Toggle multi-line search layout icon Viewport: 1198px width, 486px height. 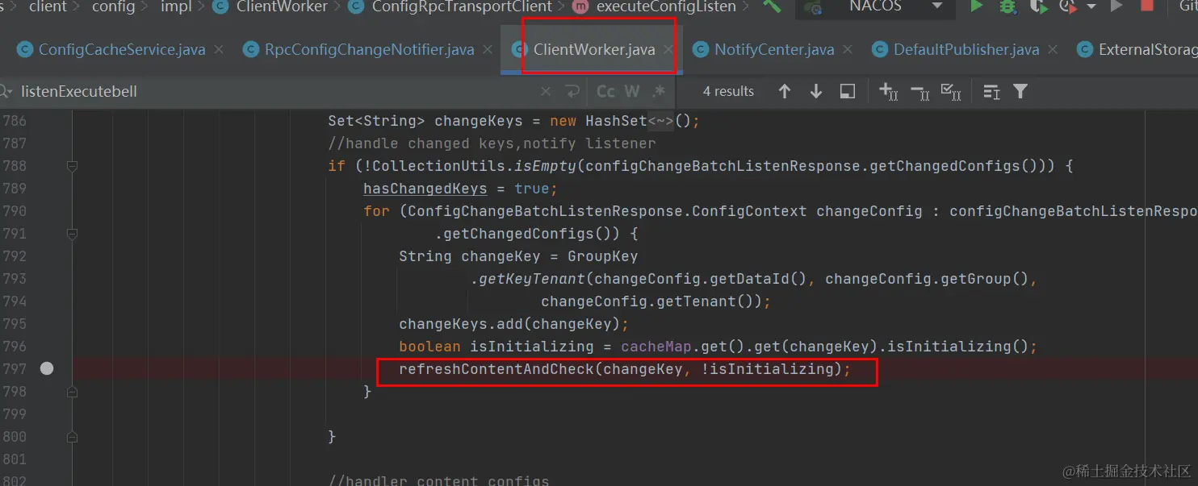[991, 92]
